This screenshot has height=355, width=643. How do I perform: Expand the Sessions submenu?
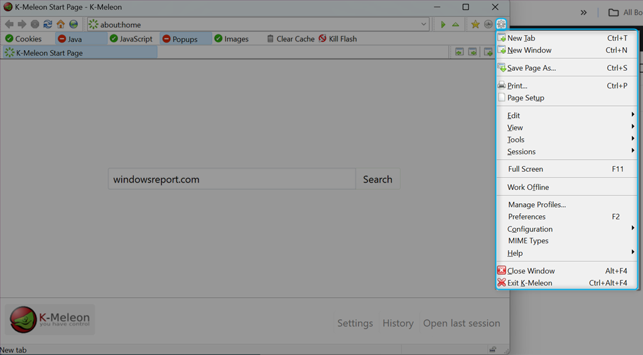click(x=566, y=152)
